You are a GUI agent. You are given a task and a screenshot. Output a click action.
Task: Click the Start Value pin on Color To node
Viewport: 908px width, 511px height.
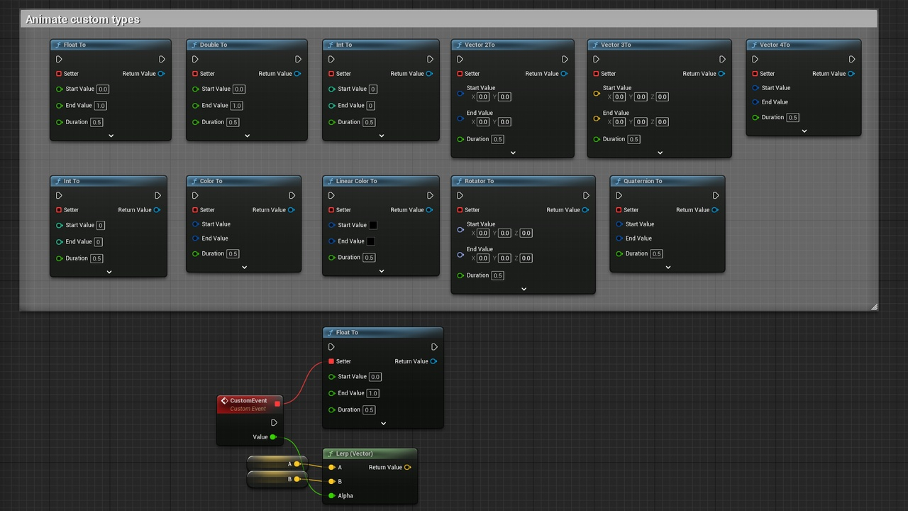195,224
